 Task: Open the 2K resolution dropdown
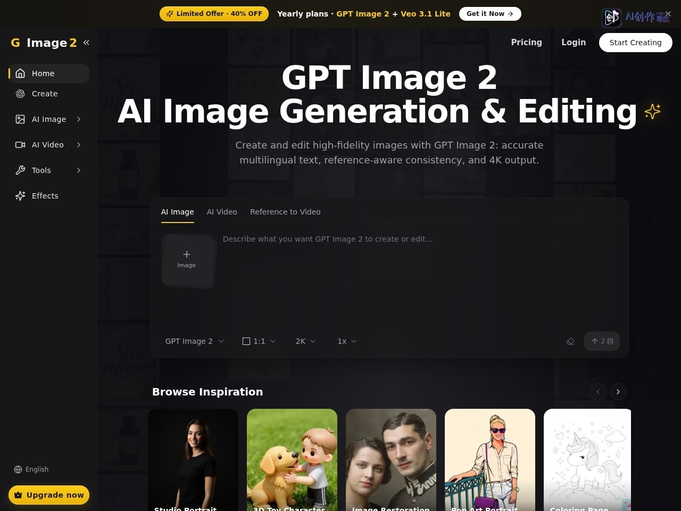pos(305,341)
